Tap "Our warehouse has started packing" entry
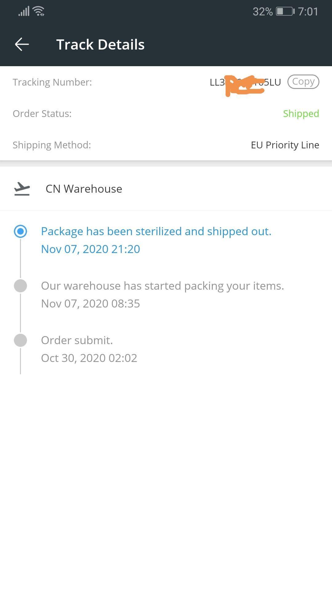The height and width of the screenshot is (591, 332). click(162, 286)
